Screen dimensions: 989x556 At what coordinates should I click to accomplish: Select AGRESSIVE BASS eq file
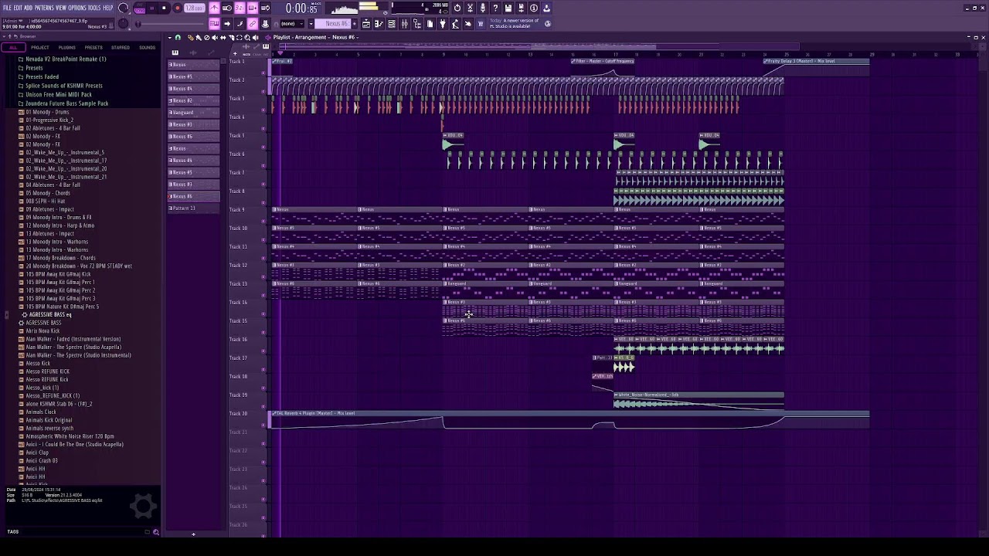[x=49, y=314]
